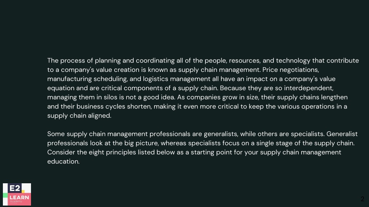Click the phrase "supply chain aligned."
369x207 pixels.
(x=79, y=115)
